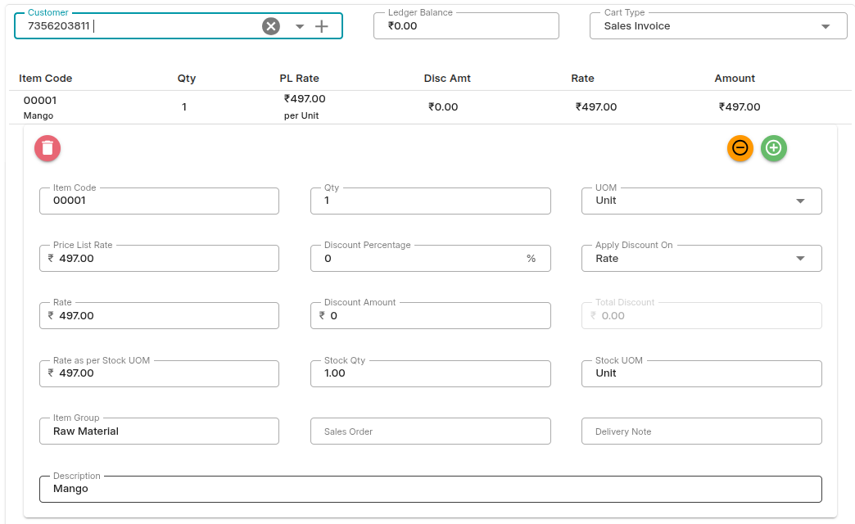The height and width of the screenshot is (524, 855).
Task: Click the Qty column header
Action: point(187,79)
